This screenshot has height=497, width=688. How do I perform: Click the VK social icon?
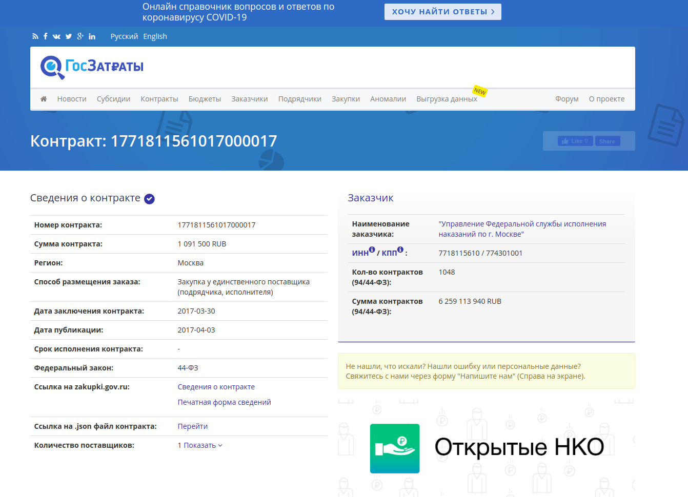[x=56, y=36]
